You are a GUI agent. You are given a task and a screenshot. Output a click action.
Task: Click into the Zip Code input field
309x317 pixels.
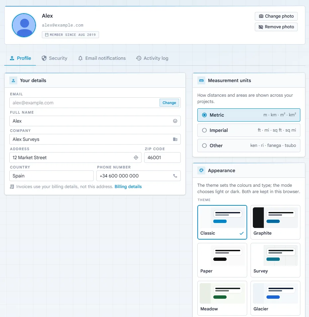click(162, 158)
